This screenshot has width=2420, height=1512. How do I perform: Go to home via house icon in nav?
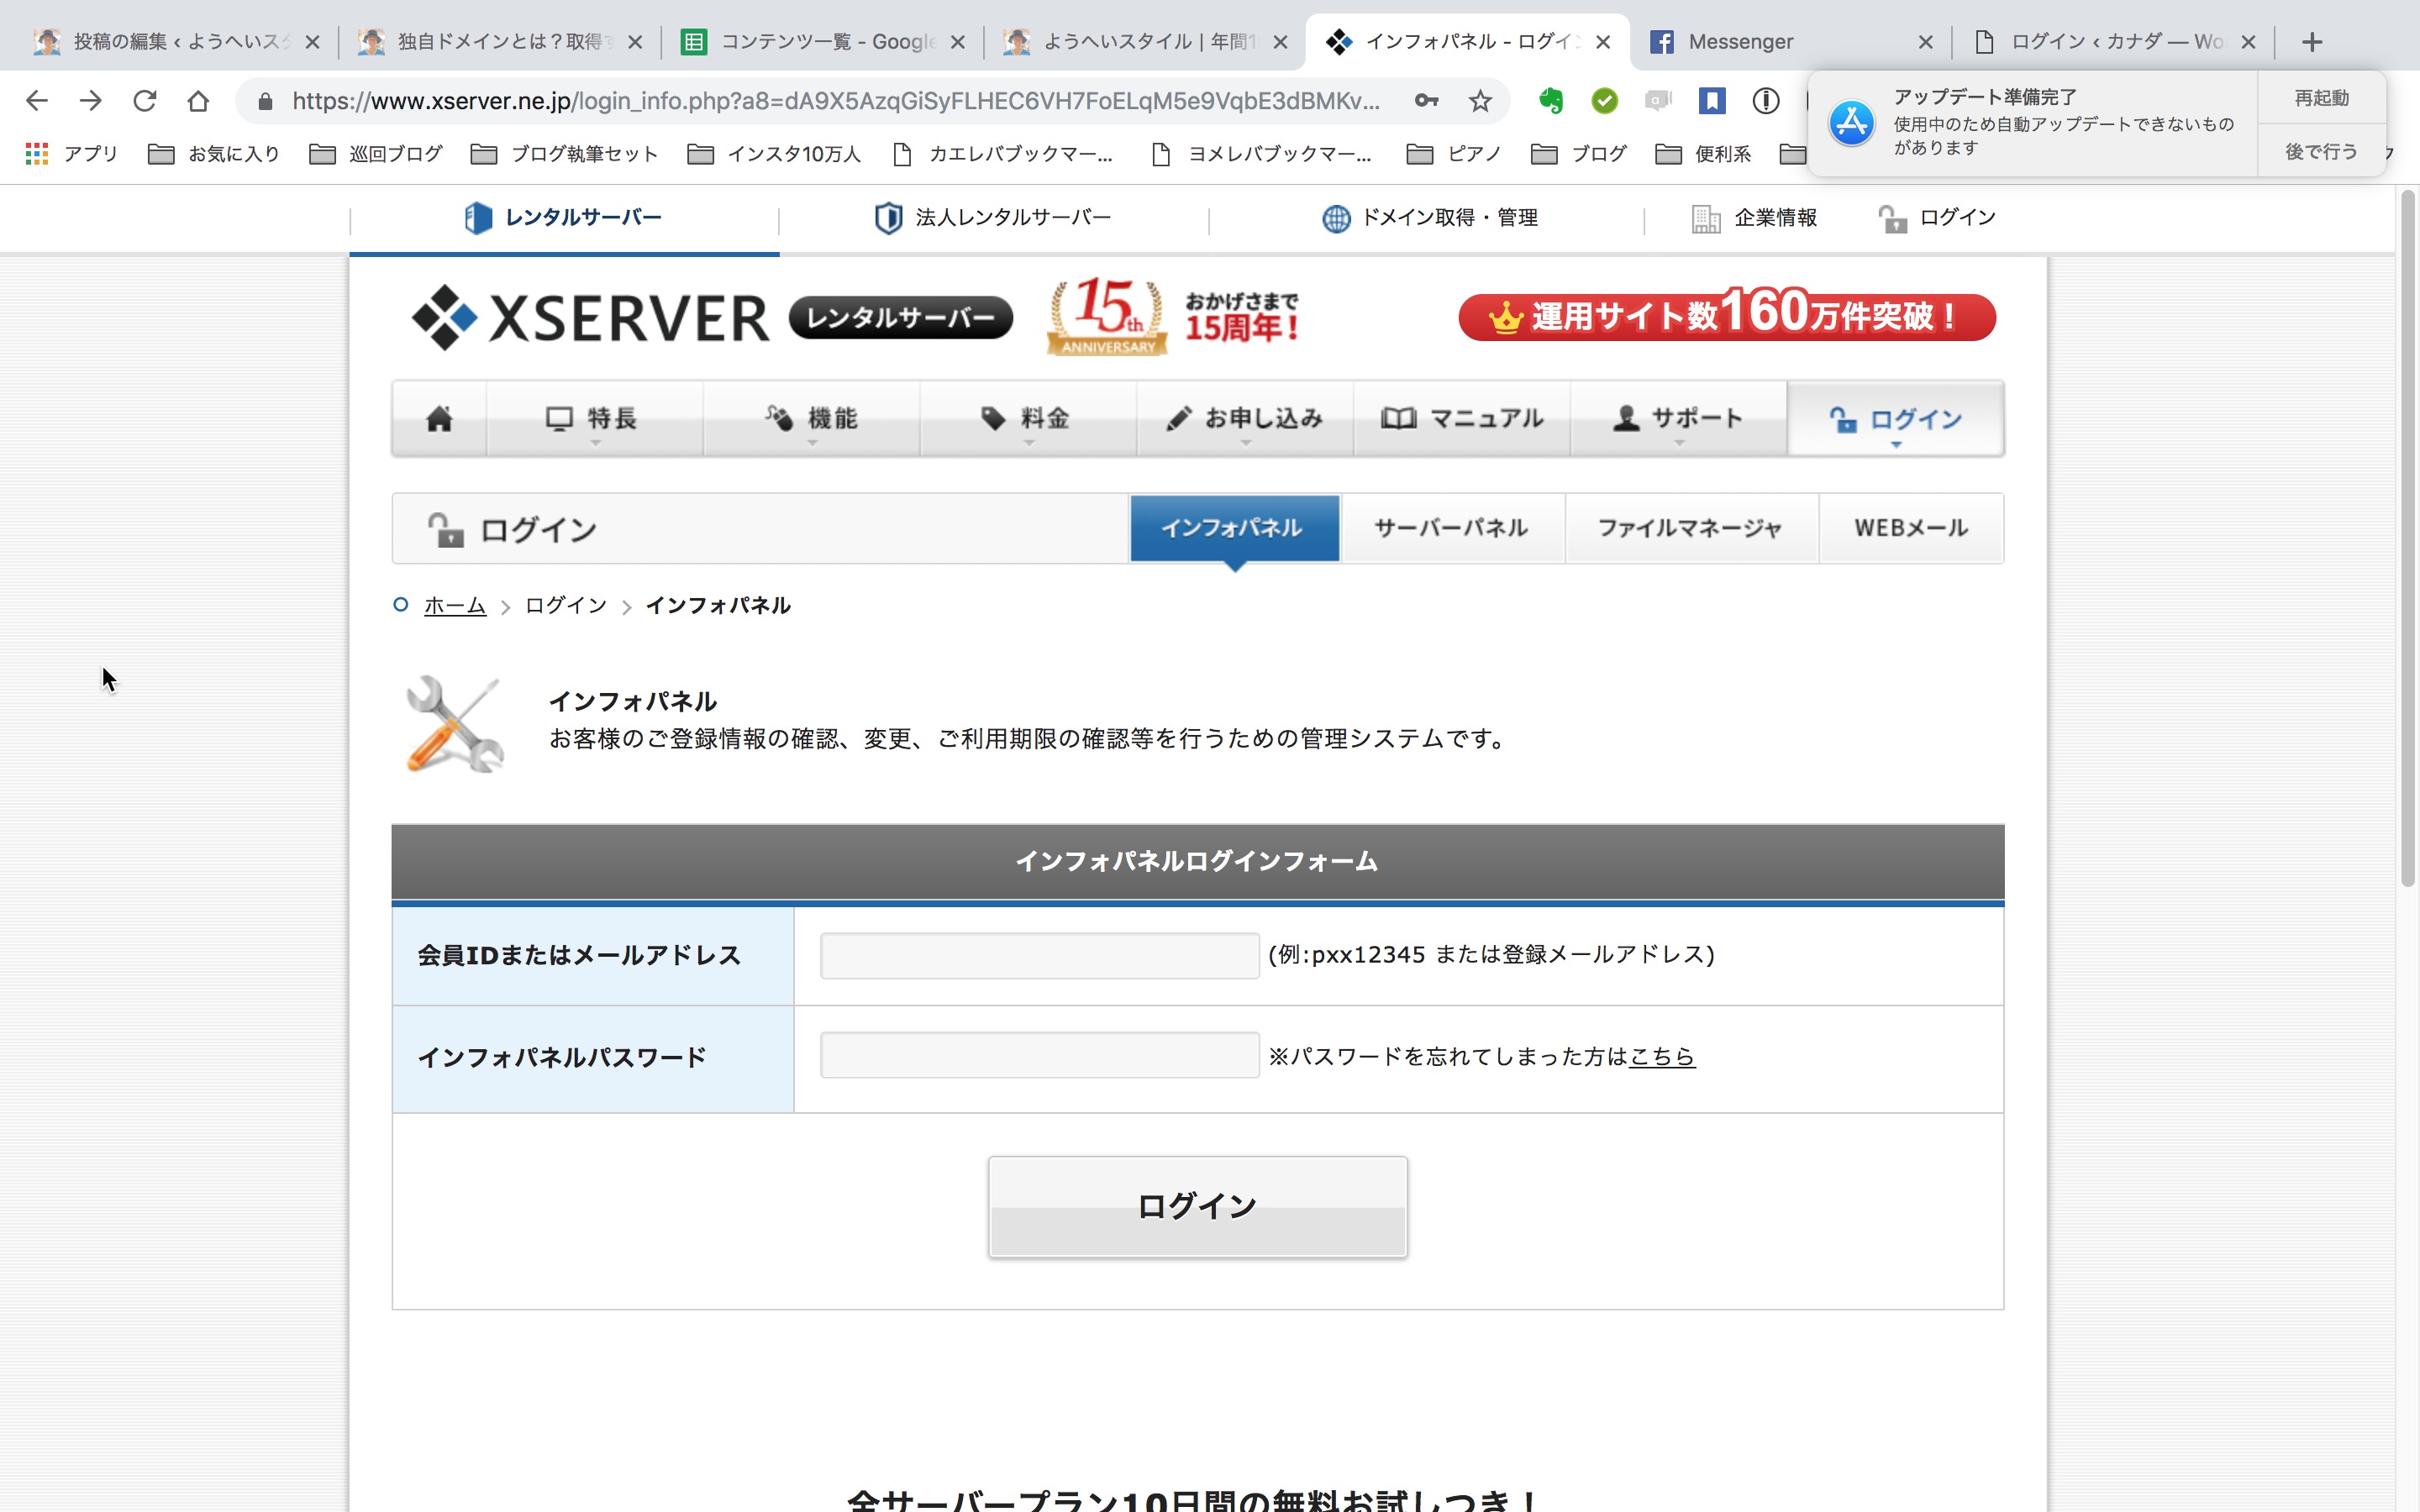click(439, 418)
